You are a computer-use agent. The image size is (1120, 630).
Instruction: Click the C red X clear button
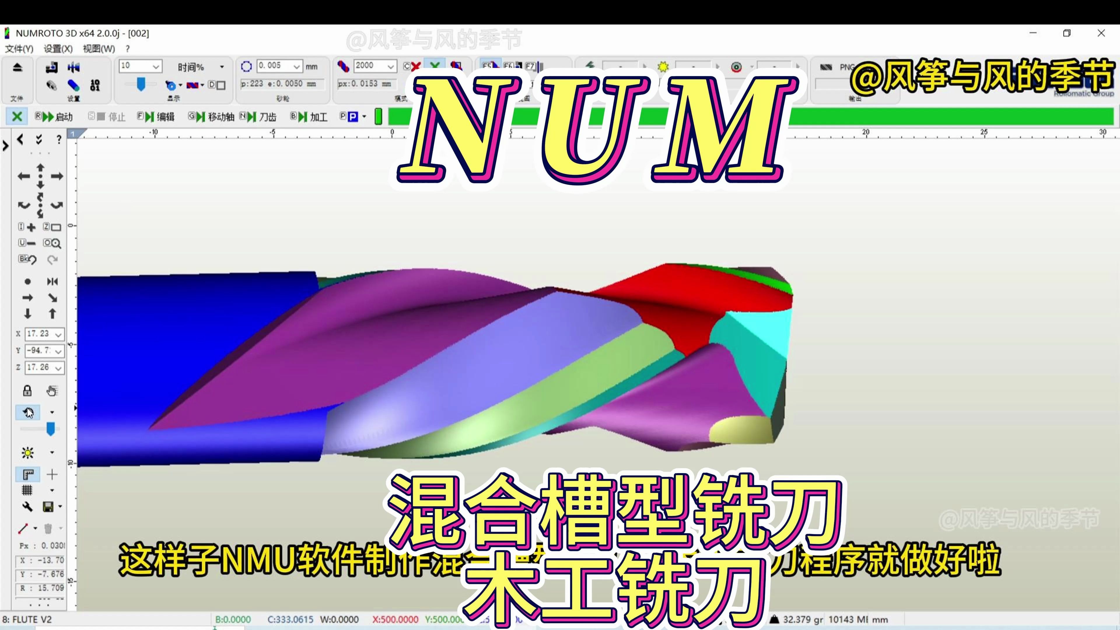pos(412,66)
